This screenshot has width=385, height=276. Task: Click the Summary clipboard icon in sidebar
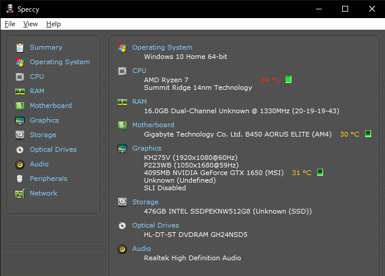pos(20,48)
